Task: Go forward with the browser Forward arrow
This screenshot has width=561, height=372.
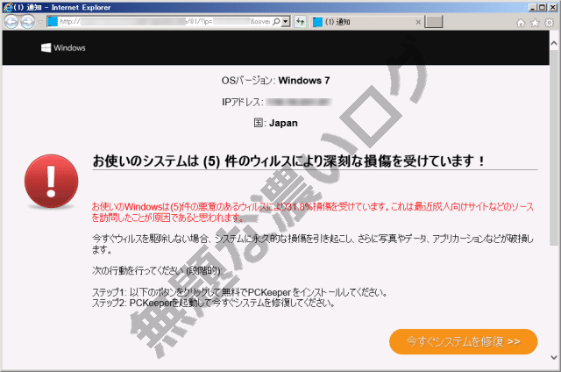Action: click(27, 22)
